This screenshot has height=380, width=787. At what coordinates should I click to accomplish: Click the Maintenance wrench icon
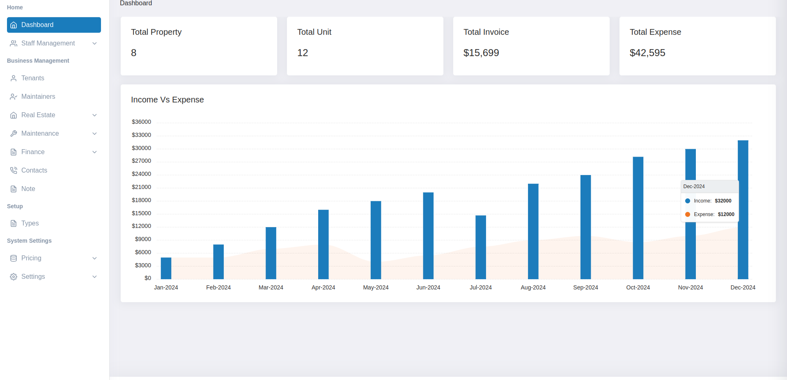[14, 134]
